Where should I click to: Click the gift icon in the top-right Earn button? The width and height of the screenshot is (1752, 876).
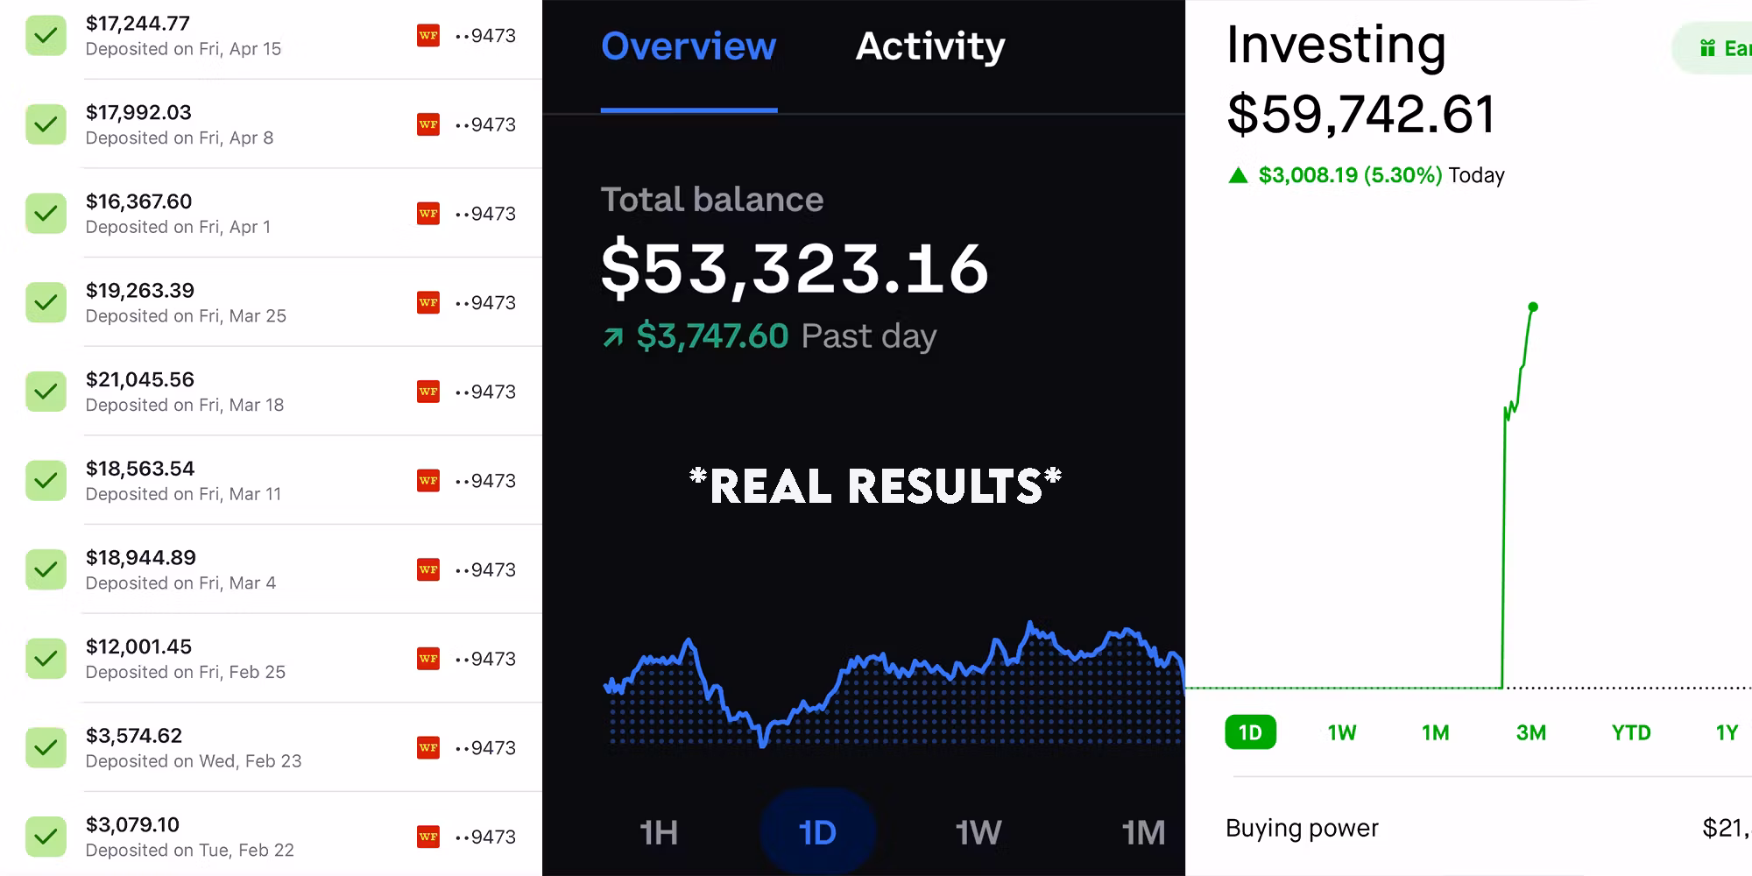(1707, 48)
